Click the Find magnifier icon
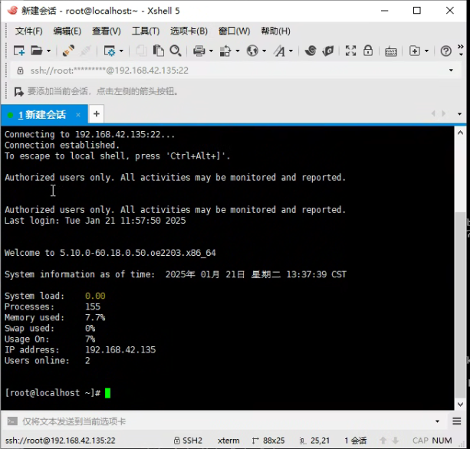Image resolution: width=470 pixels, height=449 pixels. click(x=176, y=51)
